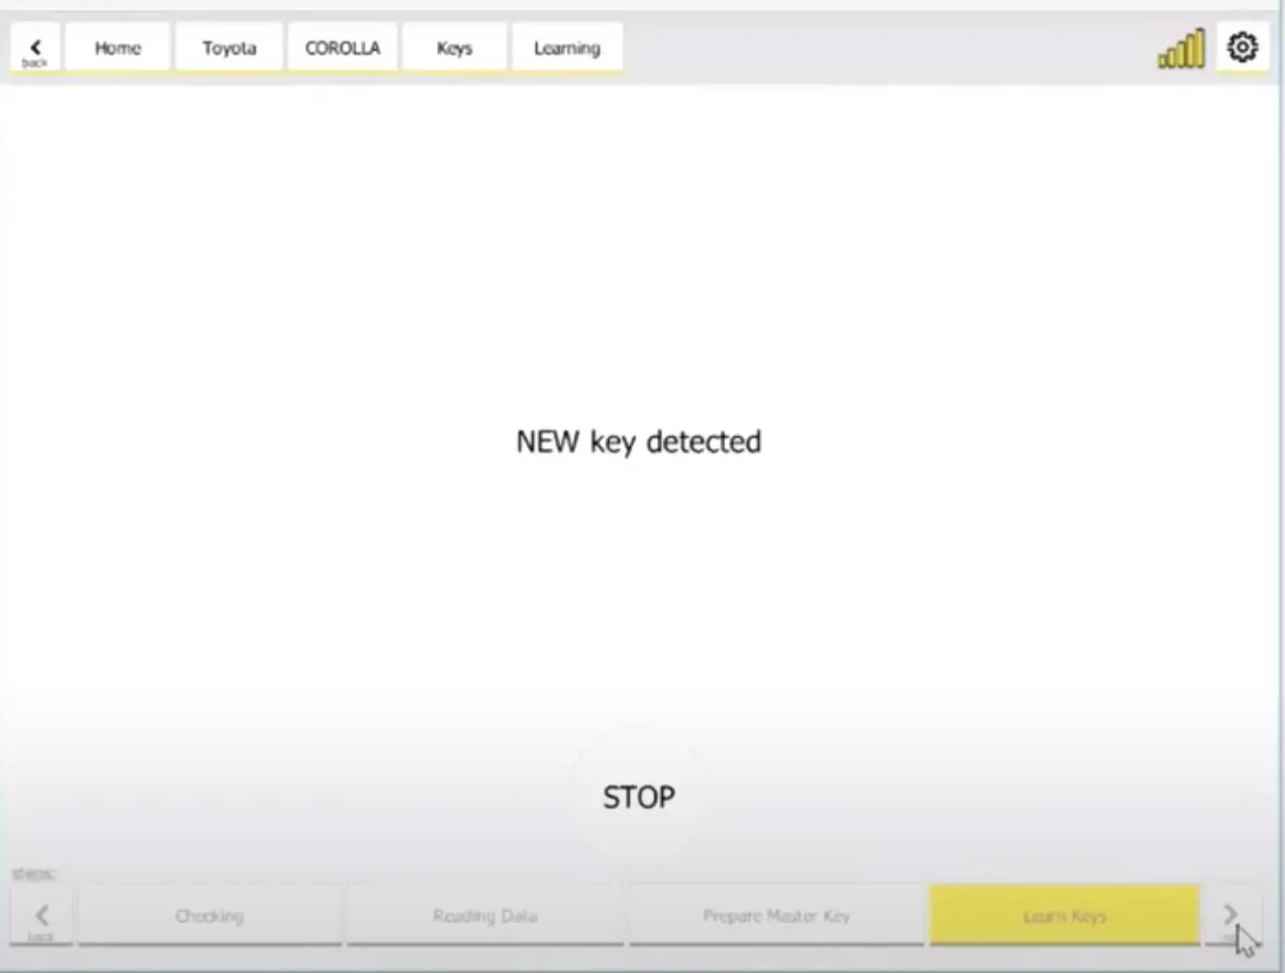Switch to the Keys breadcrumb
Image resolution: width=1285 pixels, height=973 pixels.
[x=455, y=48]
